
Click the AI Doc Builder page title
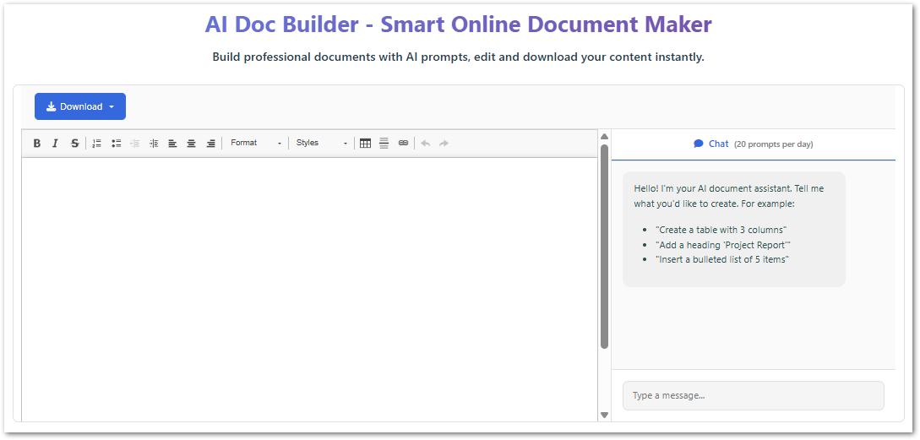[458, 24]
